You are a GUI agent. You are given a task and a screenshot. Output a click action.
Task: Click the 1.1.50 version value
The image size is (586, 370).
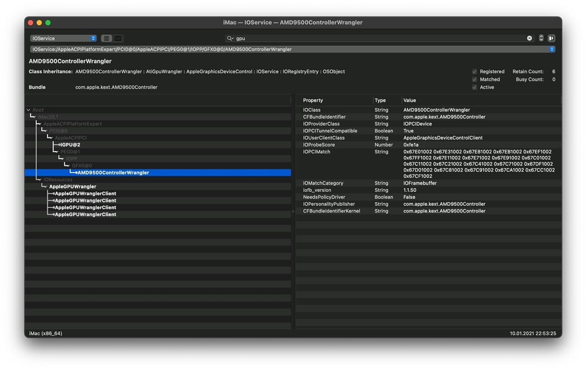[x=410, y=190]
